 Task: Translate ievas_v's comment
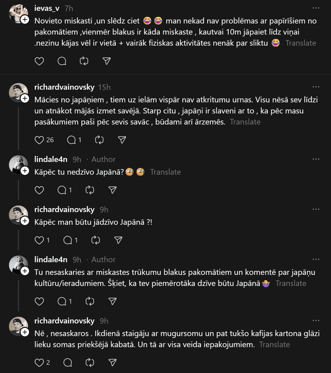(301, 43)
